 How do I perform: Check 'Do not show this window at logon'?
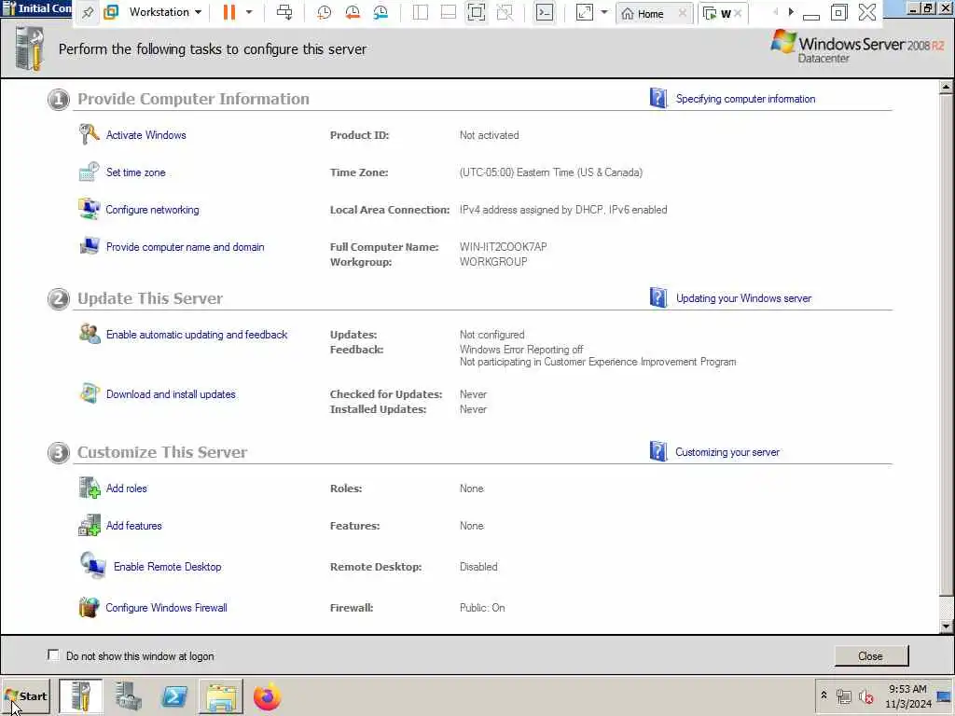coord(53,655)
